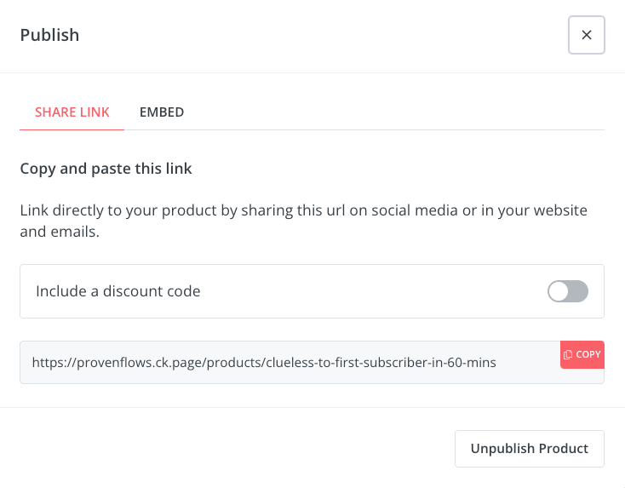Click the link-sharing description paragraph
The height and width of the screenshot is (488, 625).
304,221
